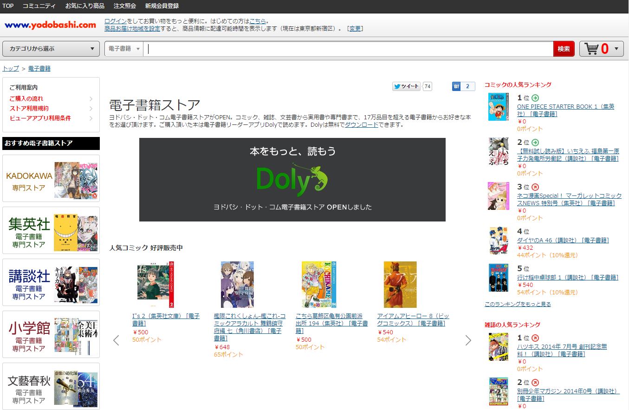
Task: Open the KADOKAWA 専門ストア banner
Action: (51, 178)
